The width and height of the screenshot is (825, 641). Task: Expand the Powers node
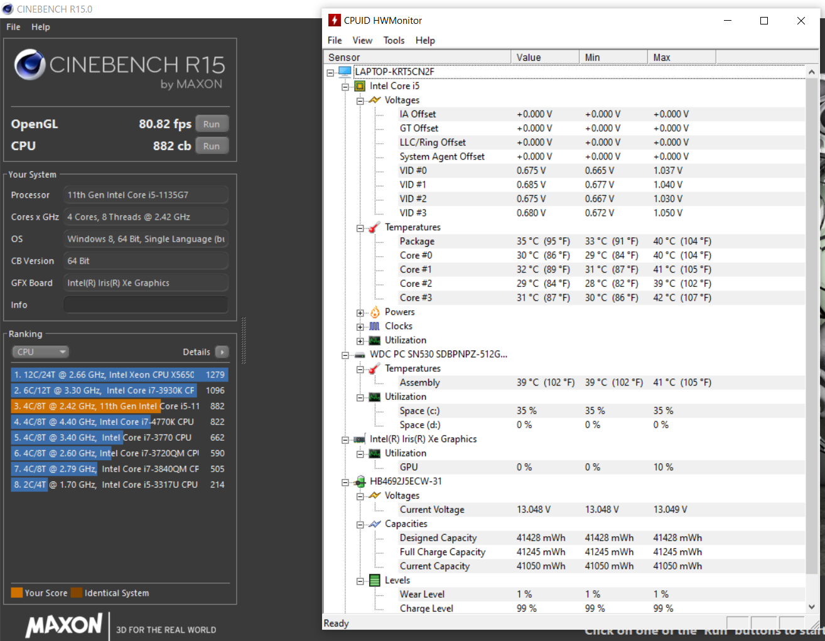360,313
